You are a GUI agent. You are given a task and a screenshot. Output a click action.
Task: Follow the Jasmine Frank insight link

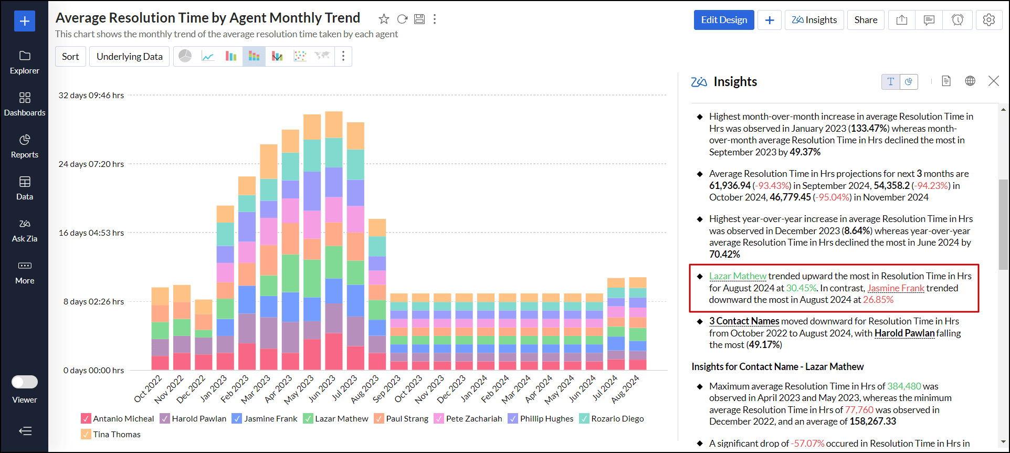click(896, 288)
